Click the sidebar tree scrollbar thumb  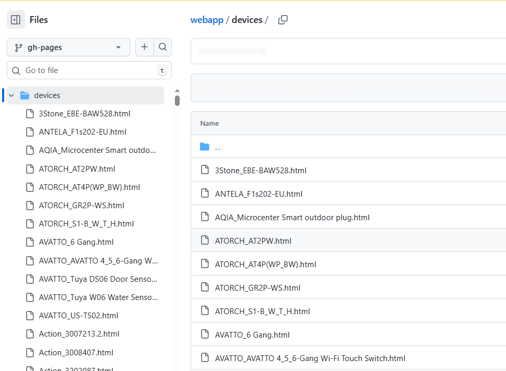[x=177, y=101]
